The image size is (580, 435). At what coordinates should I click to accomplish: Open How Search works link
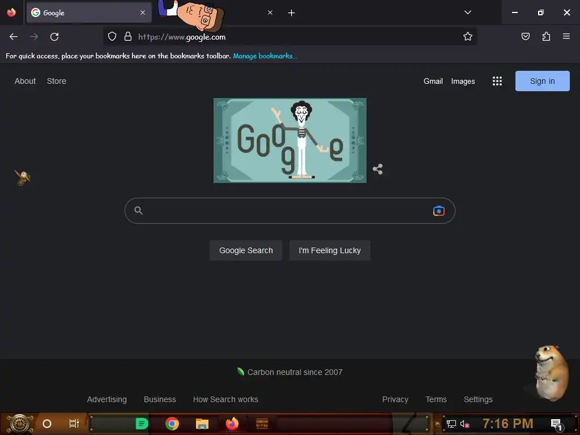pos(225,399)
